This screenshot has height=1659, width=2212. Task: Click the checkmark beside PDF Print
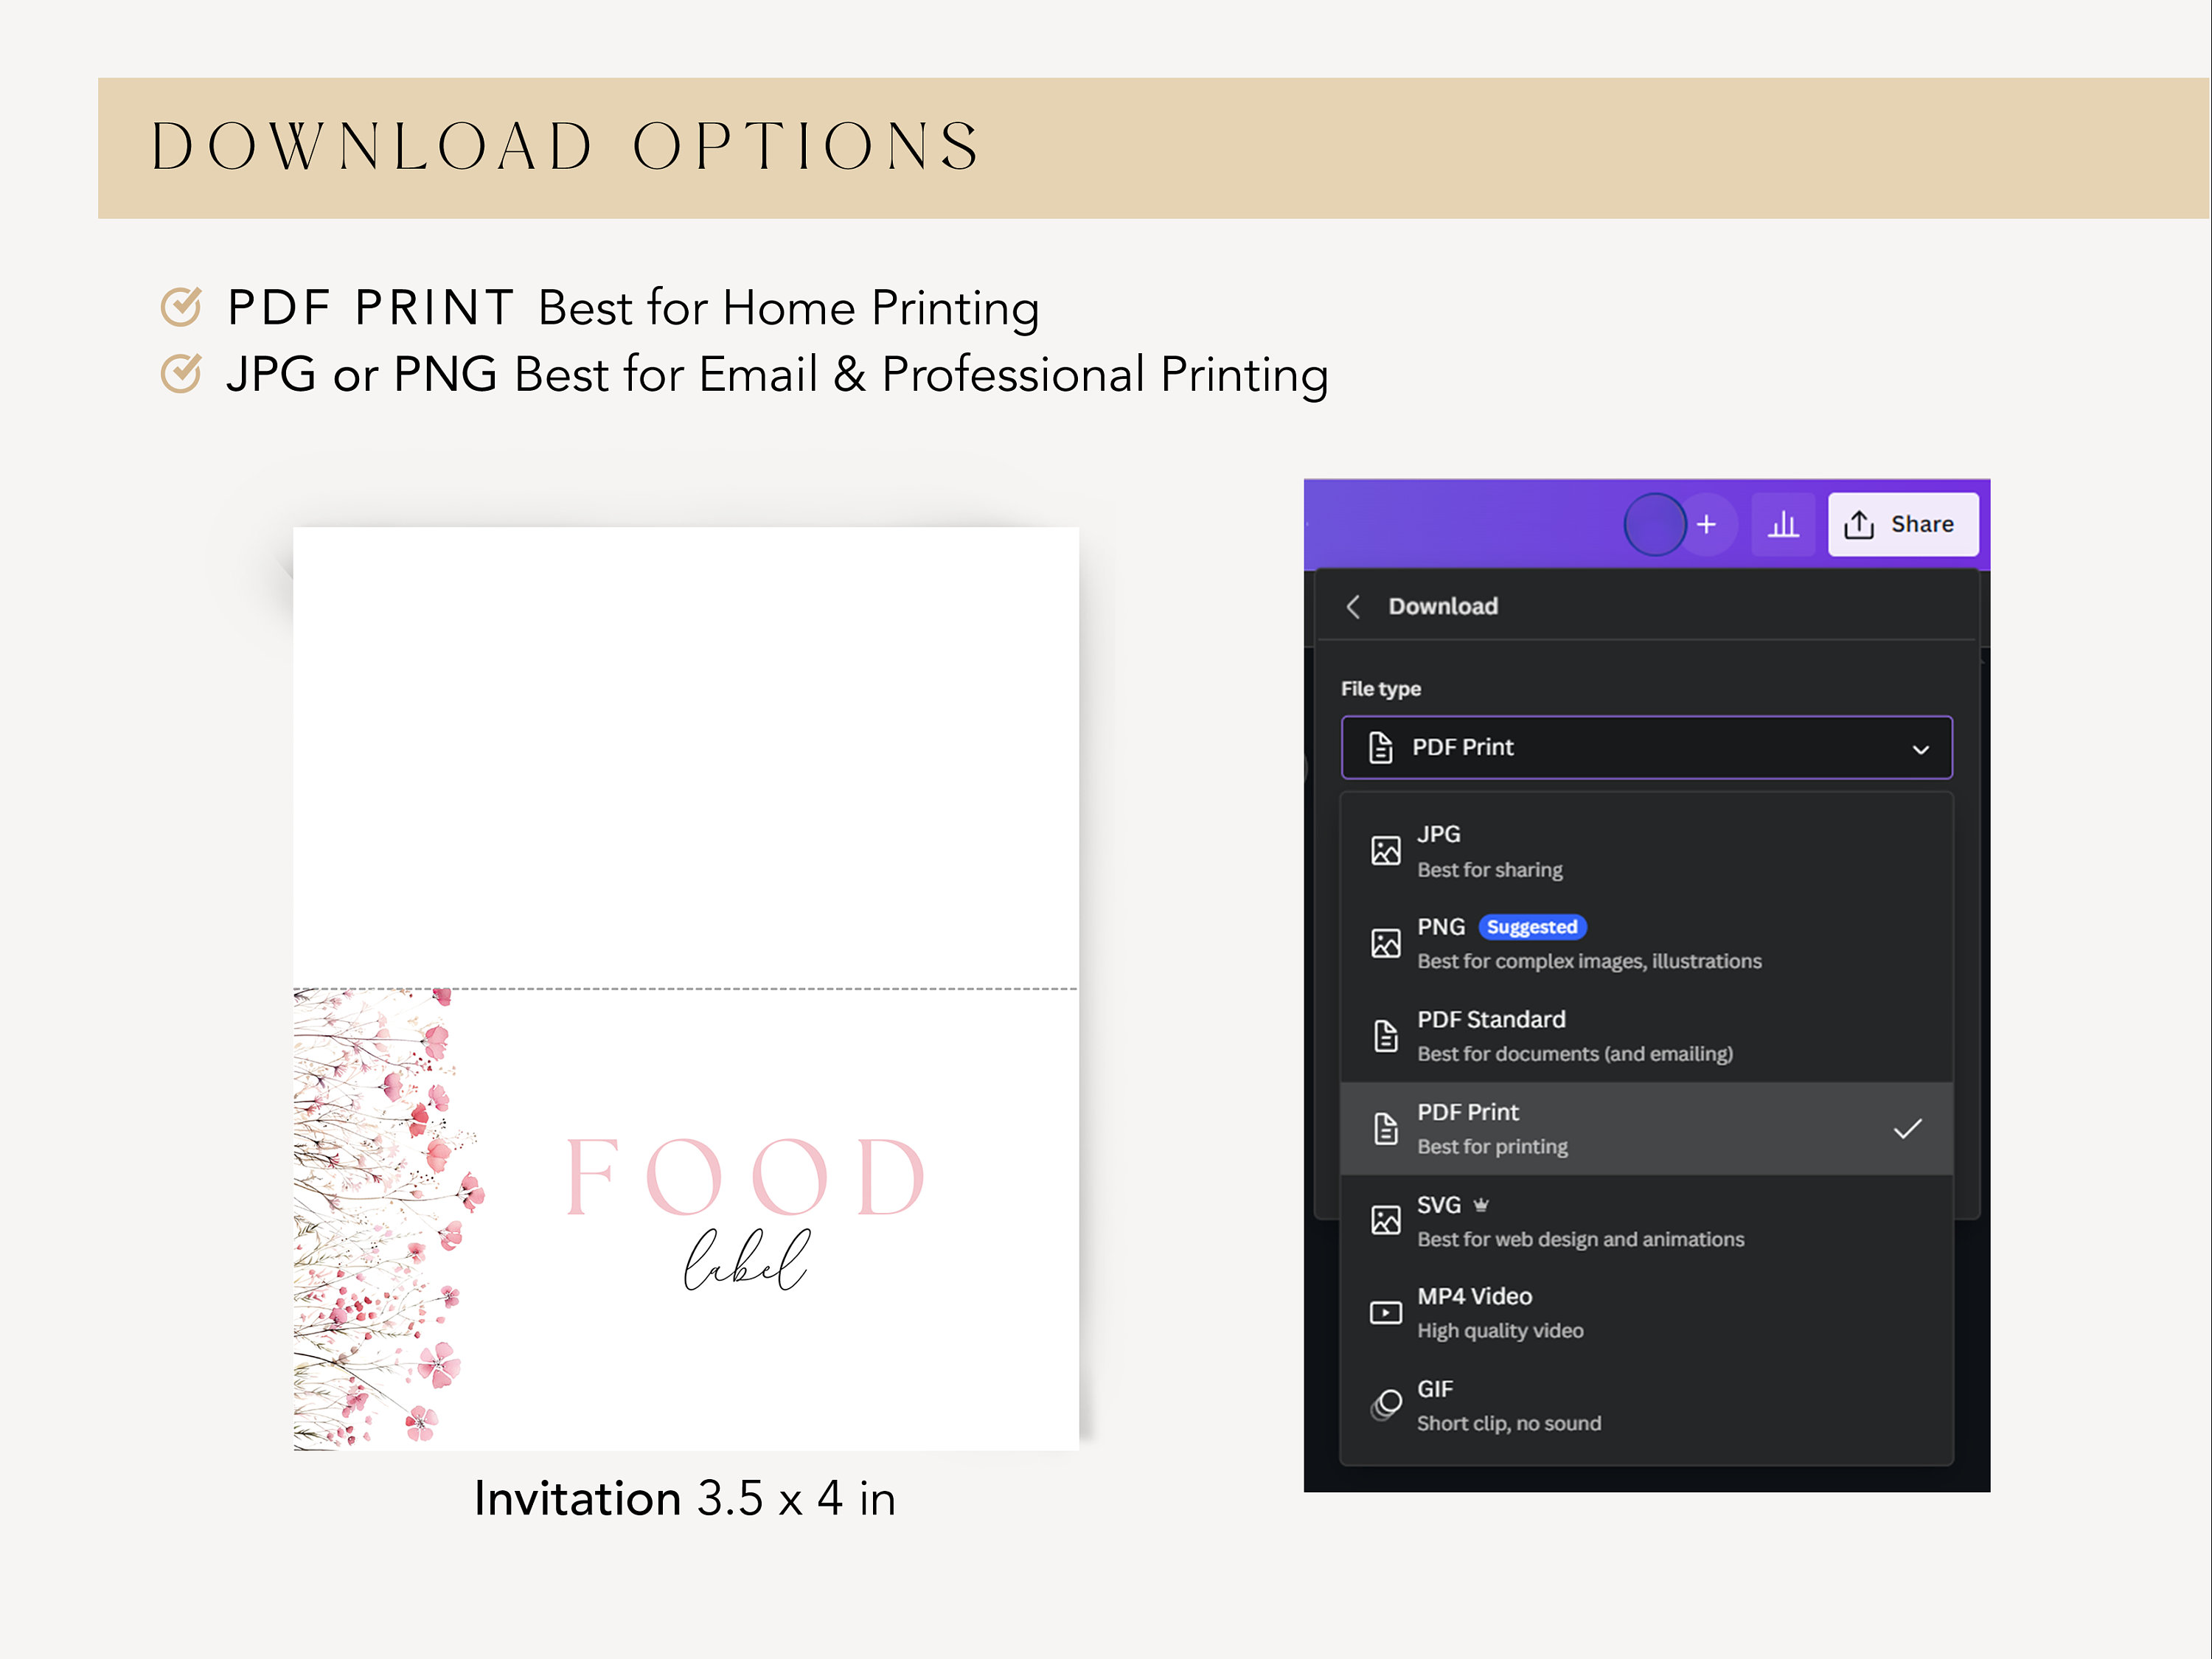tap(1907, 1129)
